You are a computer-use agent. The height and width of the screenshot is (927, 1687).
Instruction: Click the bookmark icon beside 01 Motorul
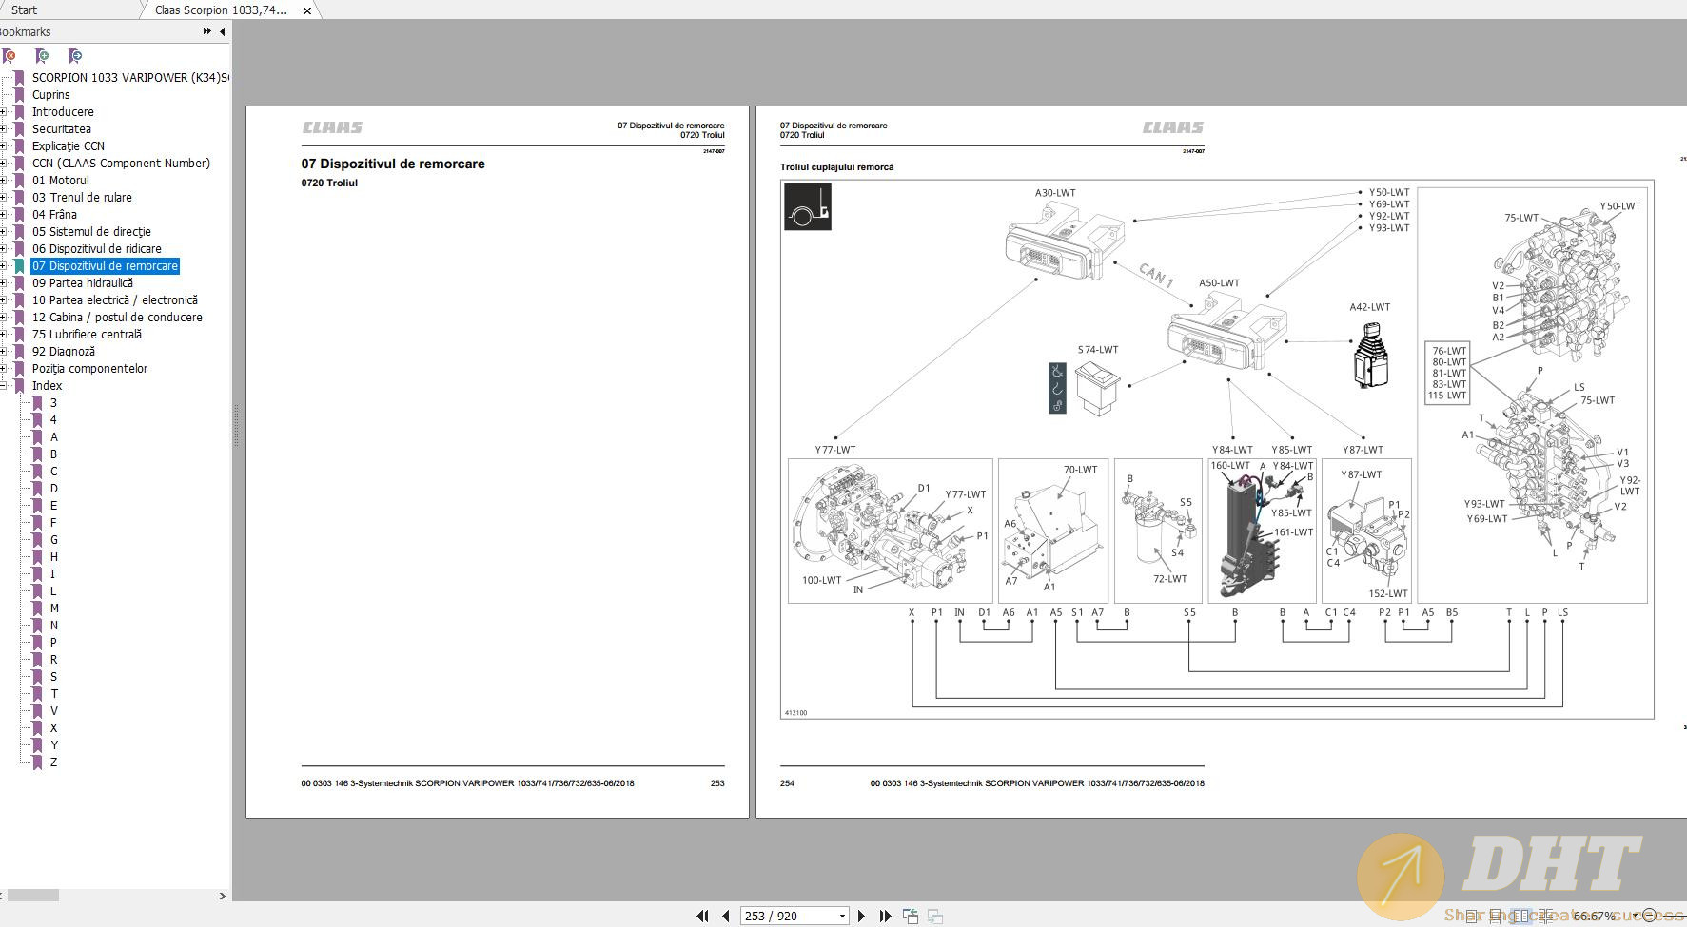pyautogui.click(x=19, y=180)
